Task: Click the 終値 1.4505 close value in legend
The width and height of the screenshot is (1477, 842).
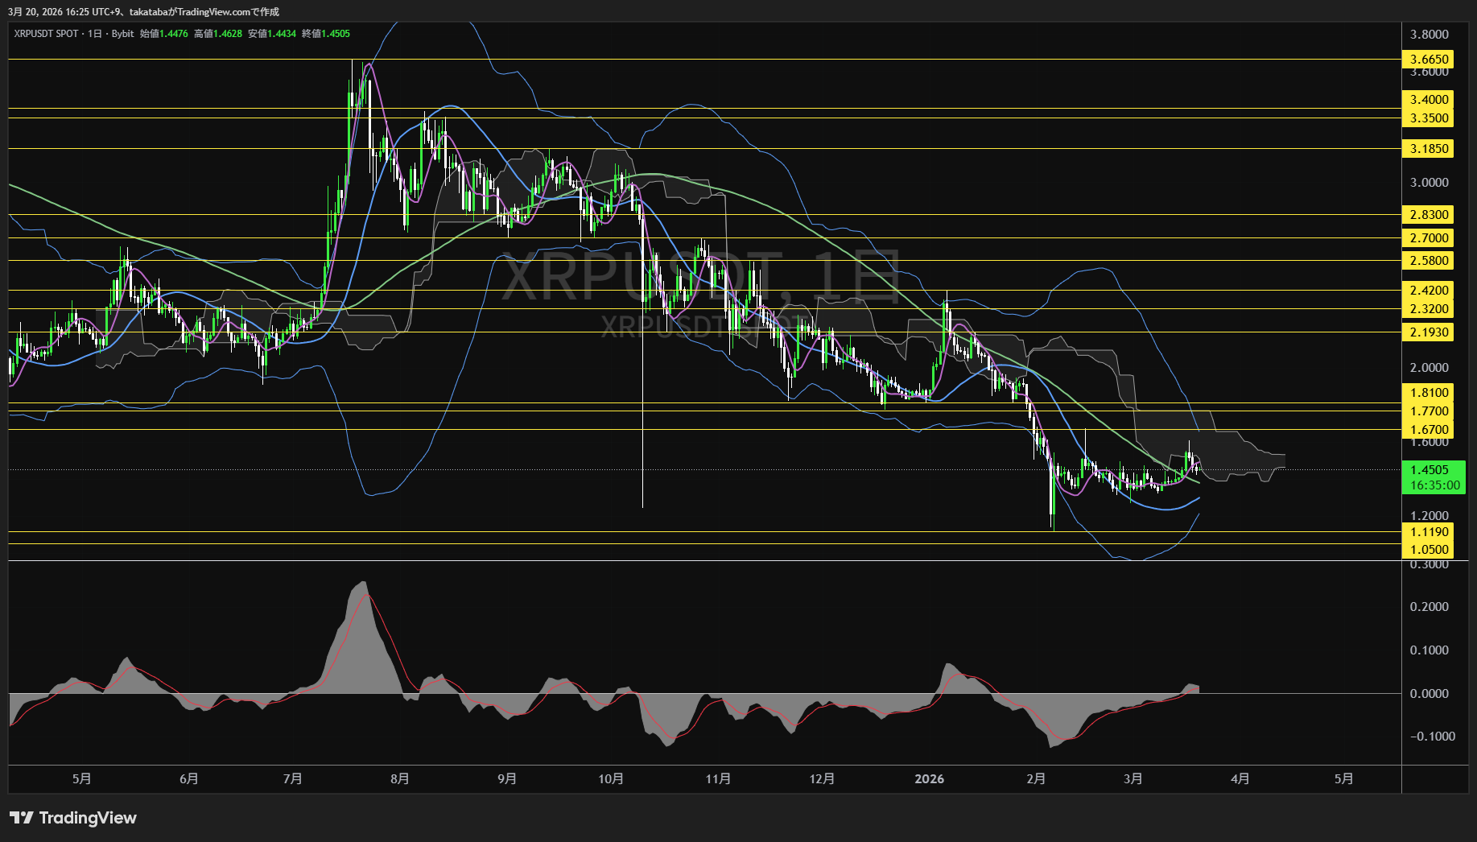Action: click(x=326, y=34)
